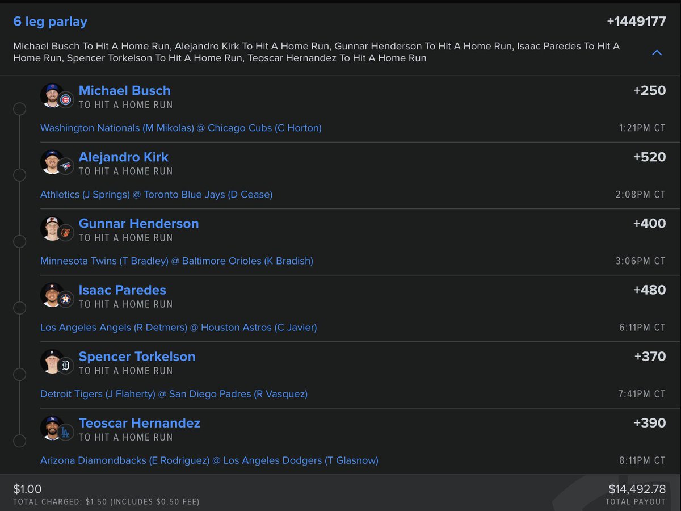Click the $1.00 wager amount

click(x=27, y=489)
